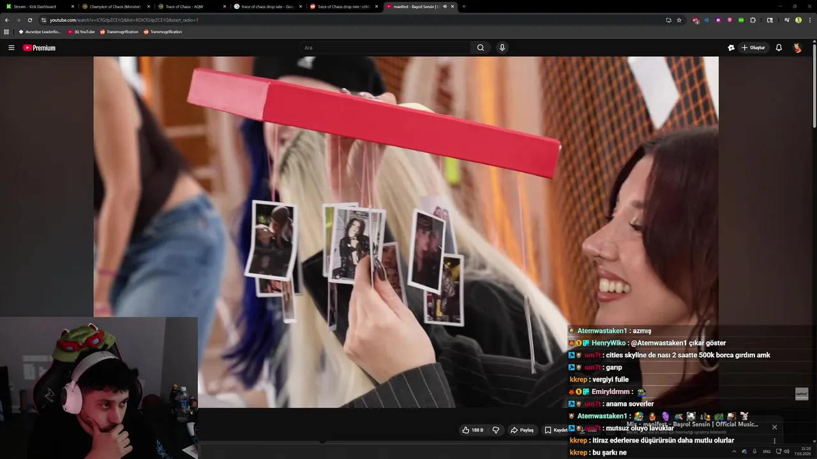This screenshot has width=817, height=459.
Task: Open ducvolpe LeaderBo... bookmark
Action: [40, 31]
